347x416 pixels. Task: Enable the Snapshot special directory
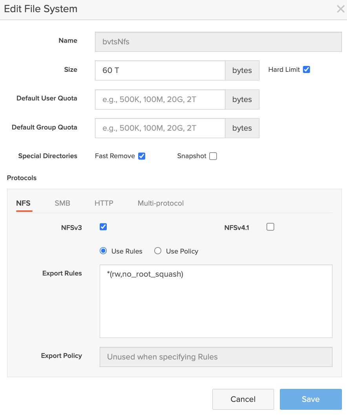click(213, 156)
